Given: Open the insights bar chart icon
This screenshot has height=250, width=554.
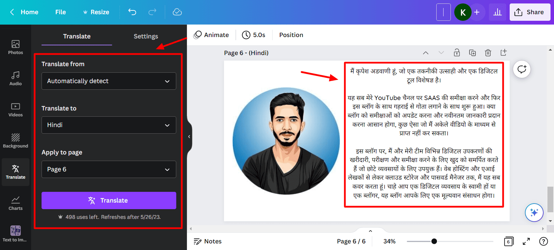Looking at the screenshot, I should point(498,12).
